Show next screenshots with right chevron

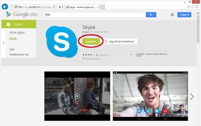[192, 97]
